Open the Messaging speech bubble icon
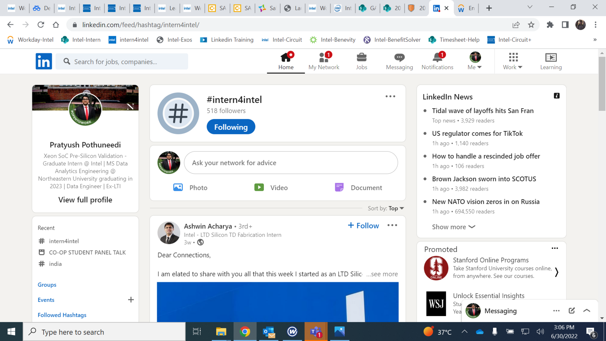Viewport: 606px width, 341px height. coord(399,57)
